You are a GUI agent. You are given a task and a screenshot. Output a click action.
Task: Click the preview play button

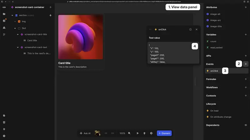coord(137,133)
